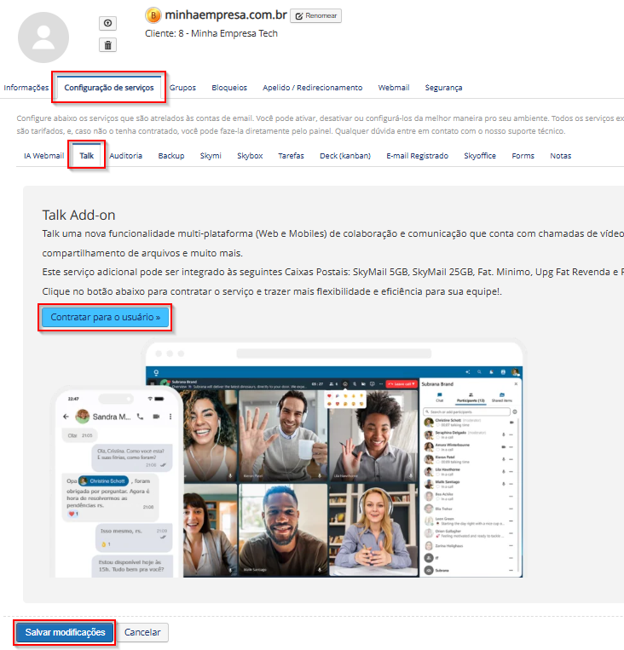Switch to the Backup service tab
This screenshot has width=624, height=650.
click(171, 156)
